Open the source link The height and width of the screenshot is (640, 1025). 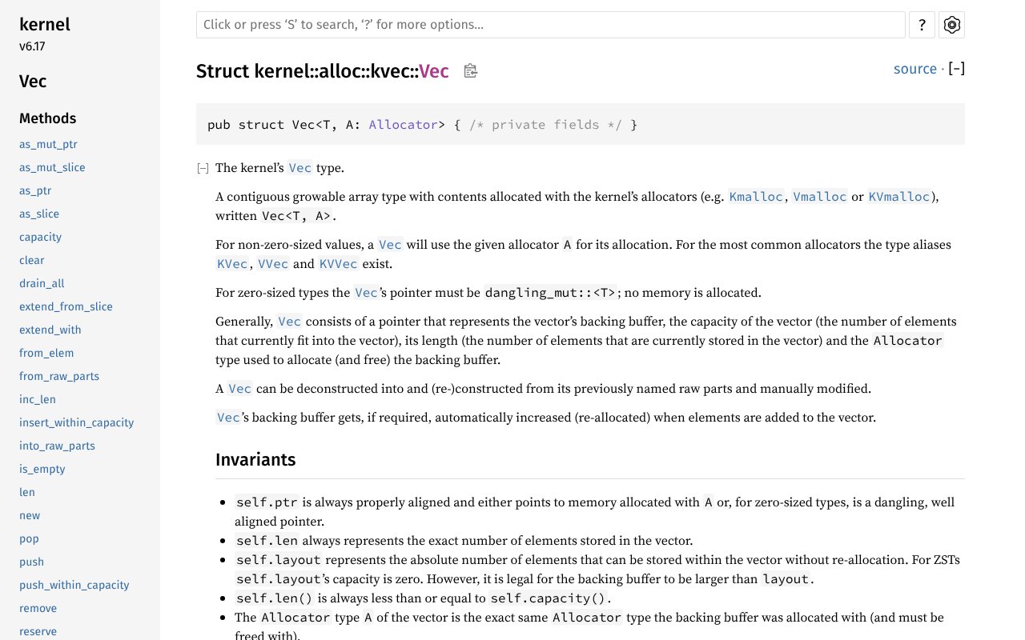pyautogui.click(x=914, y=69)
